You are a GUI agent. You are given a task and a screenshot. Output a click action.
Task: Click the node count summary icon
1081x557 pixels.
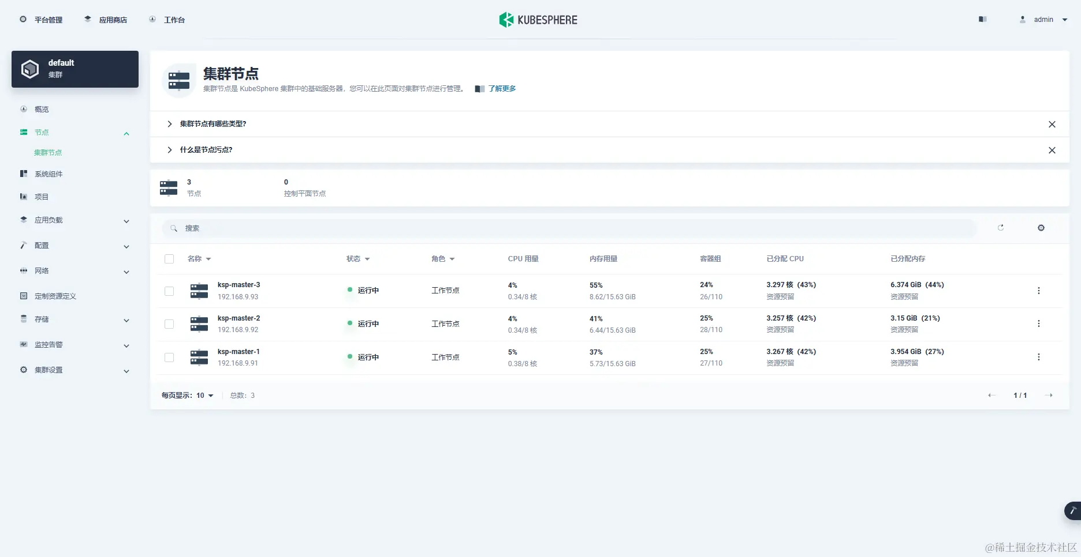click(169, 188)
